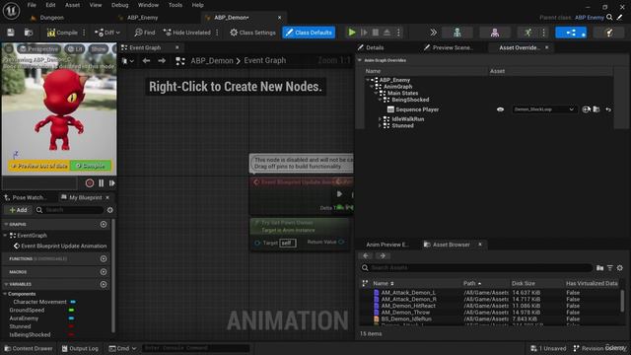
Task: Select Event Blueprint Update Animation entry
Action: 60,246
